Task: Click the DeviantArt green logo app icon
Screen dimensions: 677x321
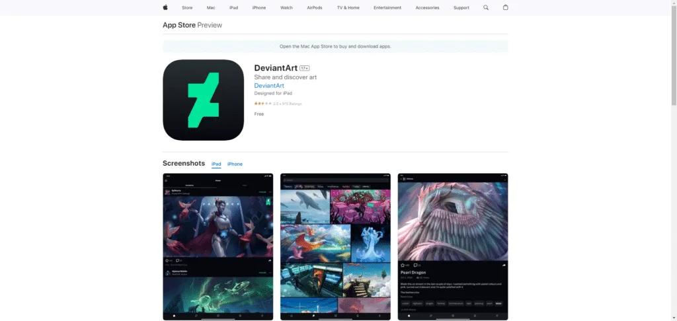Action: click(x=204, y=100)
